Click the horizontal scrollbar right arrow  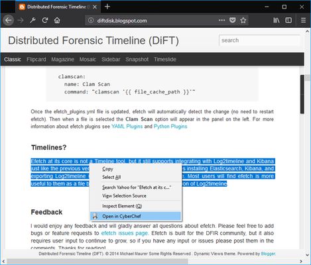pos(301,262)
